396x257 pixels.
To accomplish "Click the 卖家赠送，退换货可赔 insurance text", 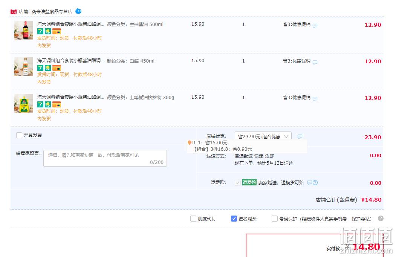I will pyautogui.click(x=281, y=182).
